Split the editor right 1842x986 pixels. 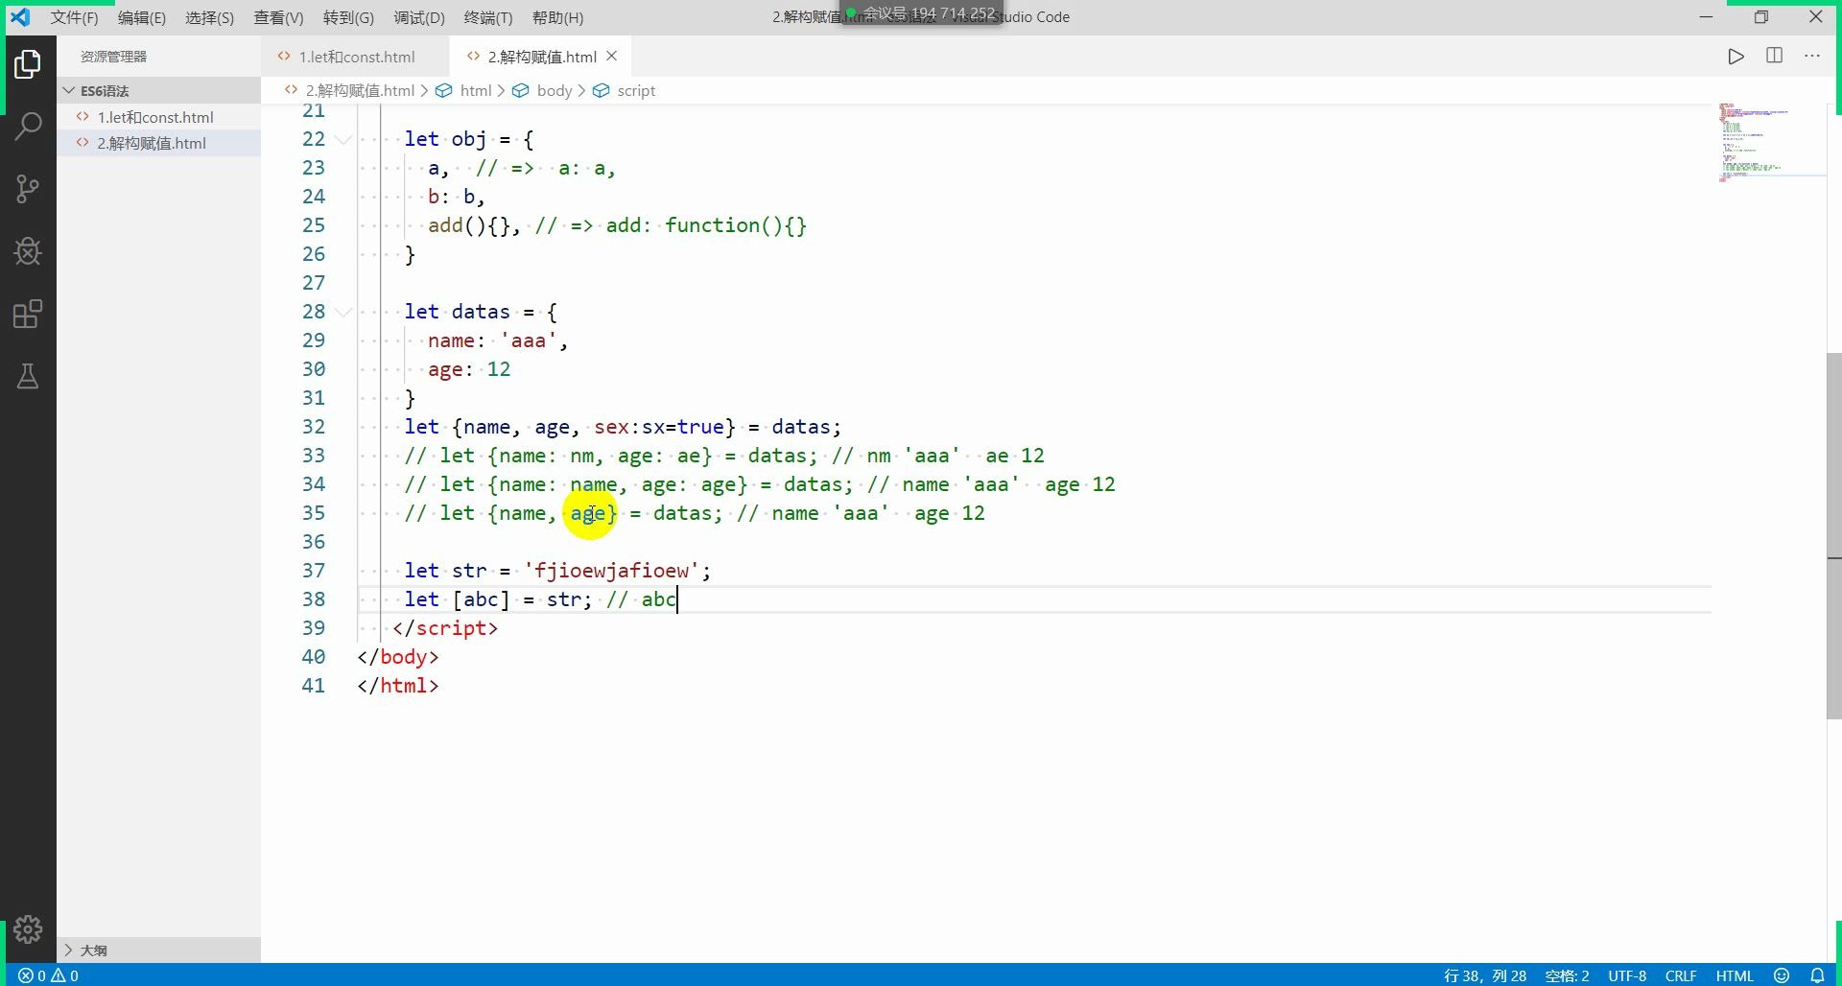[x=1774, y=56]
